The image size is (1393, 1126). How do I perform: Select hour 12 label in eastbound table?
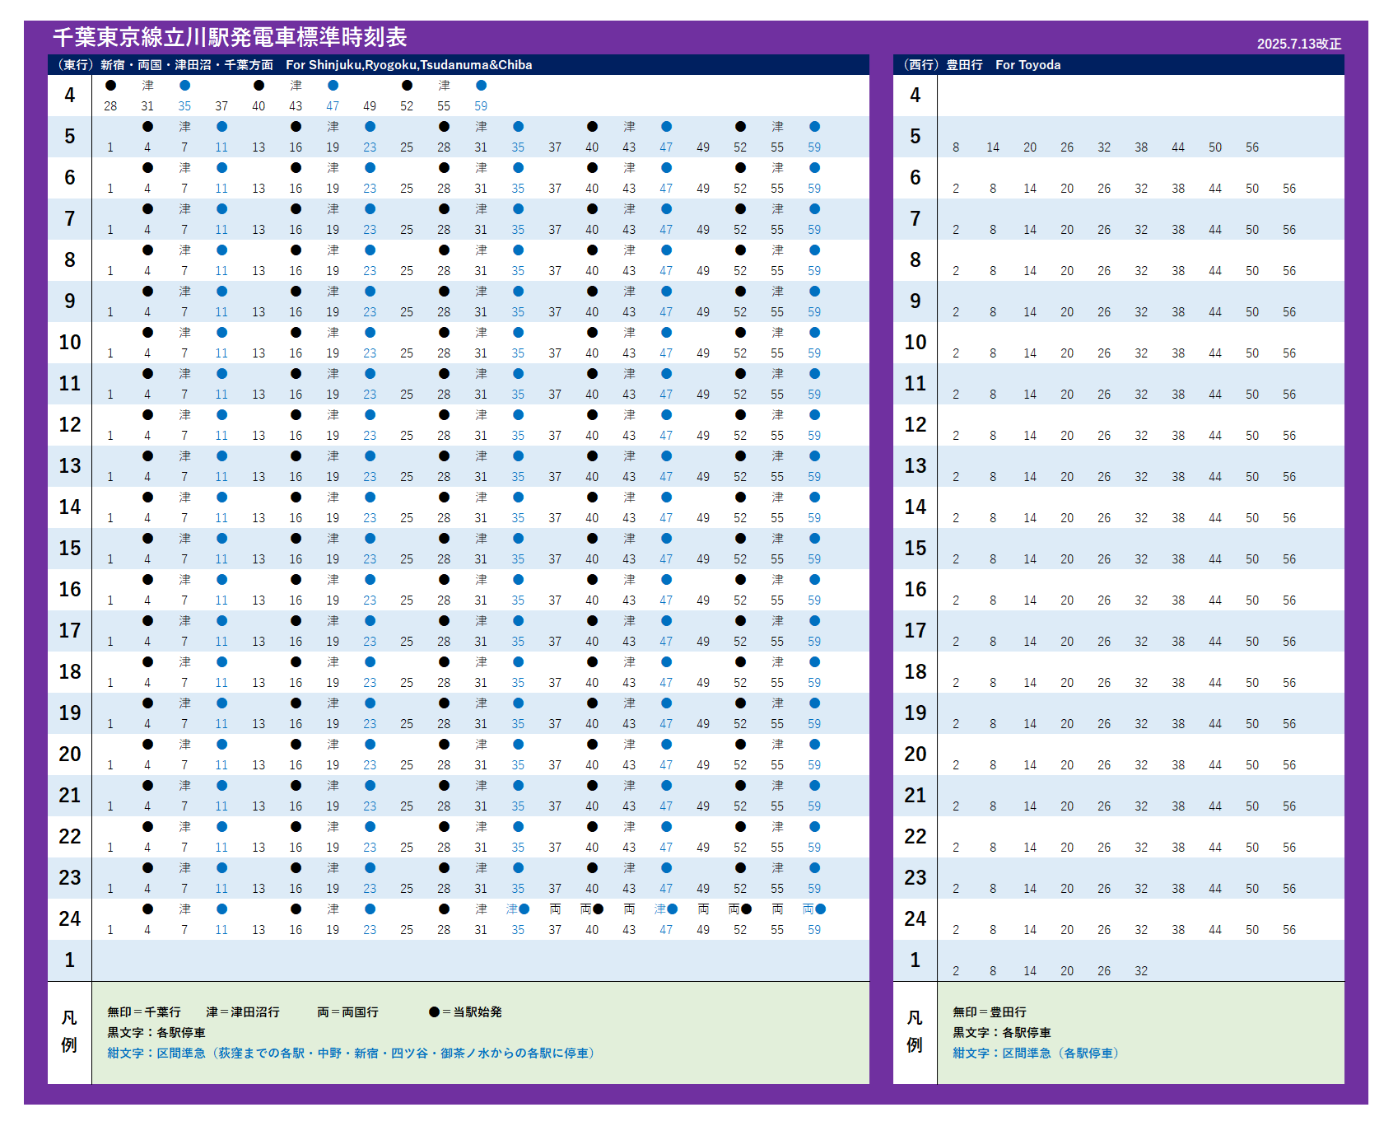[x=70, y=425]
